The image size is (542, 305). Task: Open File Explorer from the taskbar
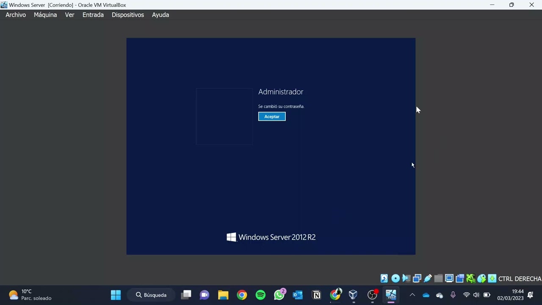click(x=223, y=295)
